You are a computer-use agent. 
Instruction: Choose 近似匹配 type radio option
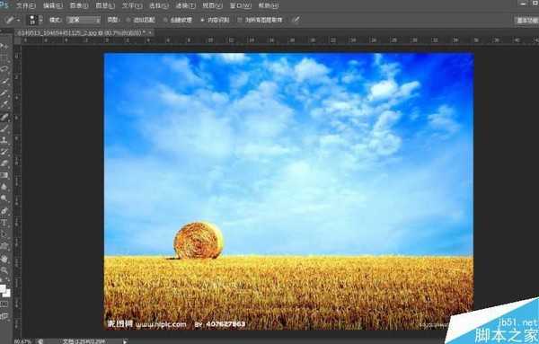click(141, 20)
